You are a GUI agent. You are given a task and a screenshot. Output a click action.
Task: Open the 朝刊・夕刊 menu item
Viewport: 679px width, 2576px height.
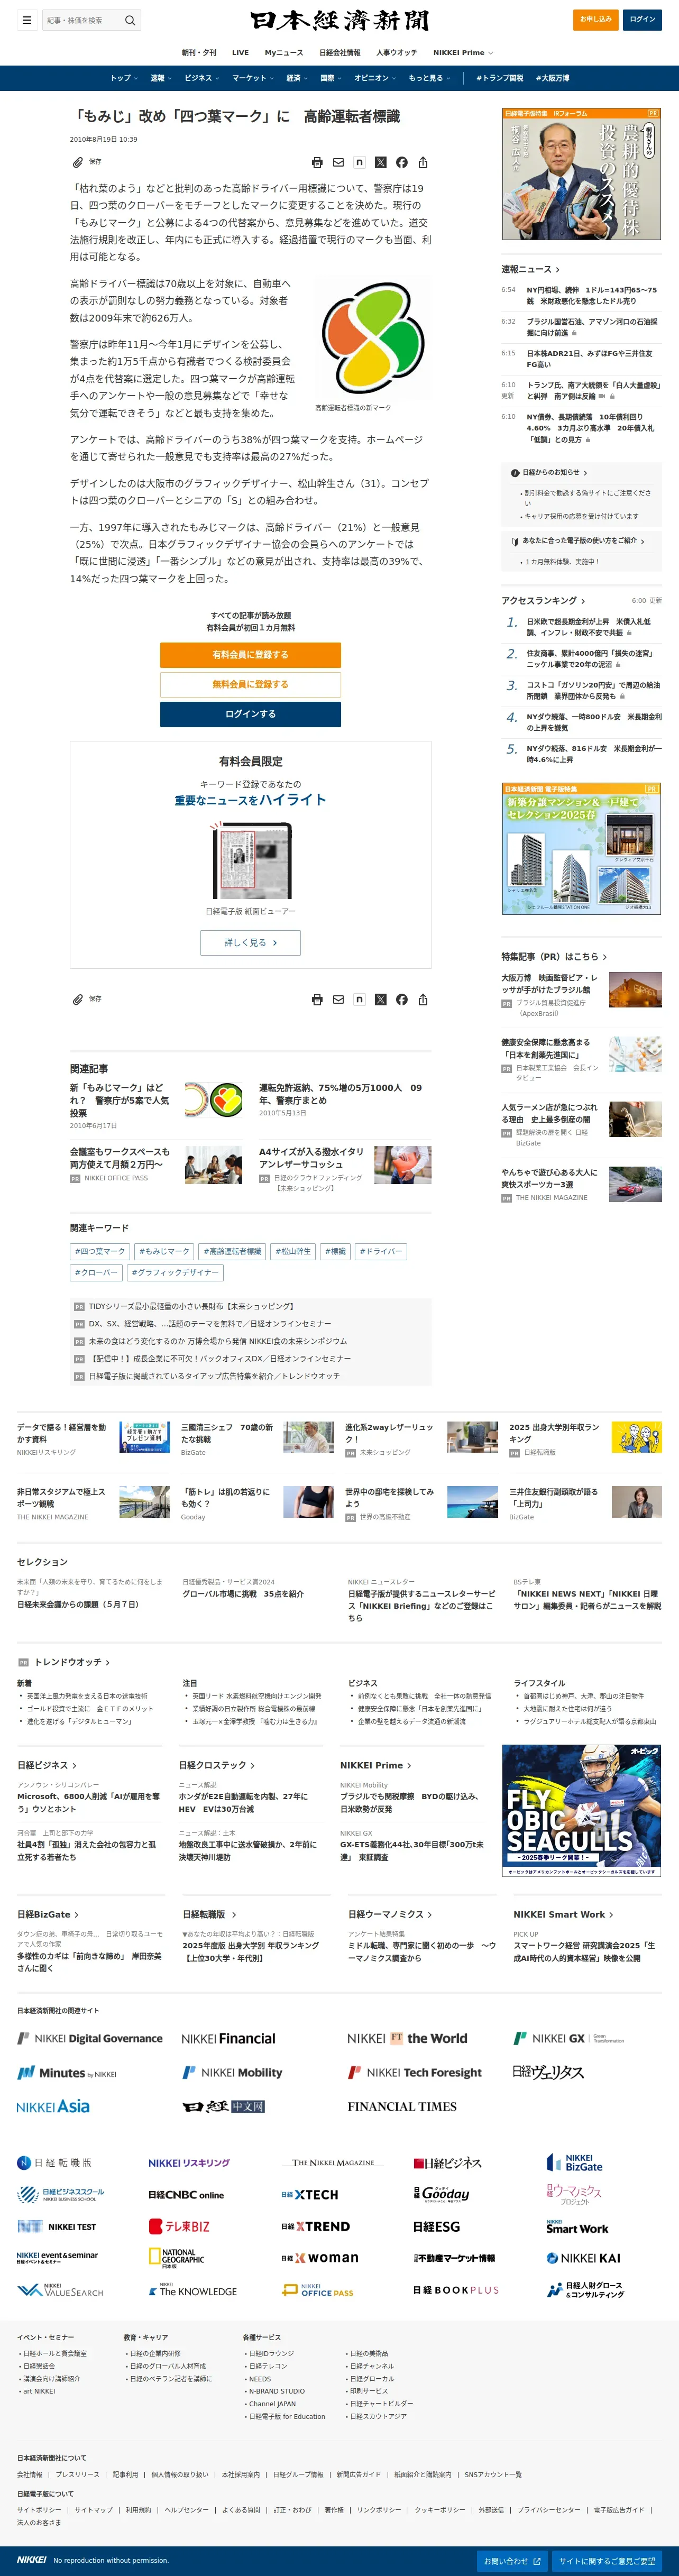coord(199,52)
